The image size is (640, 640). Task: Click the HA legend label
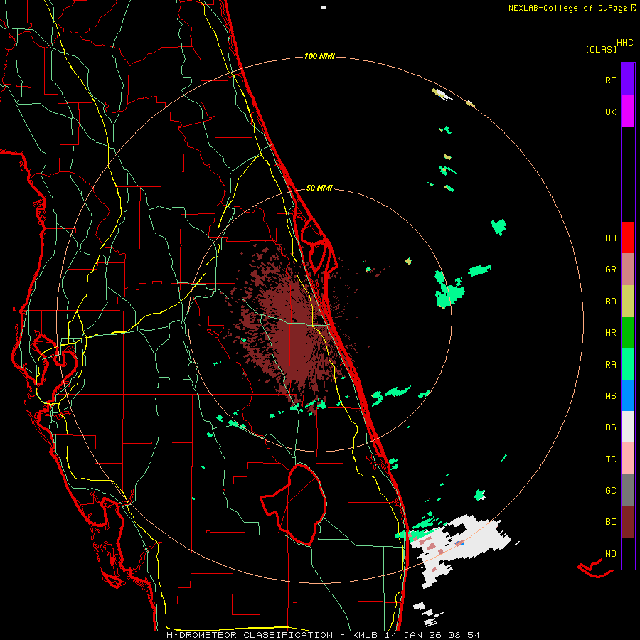(610, 238)
